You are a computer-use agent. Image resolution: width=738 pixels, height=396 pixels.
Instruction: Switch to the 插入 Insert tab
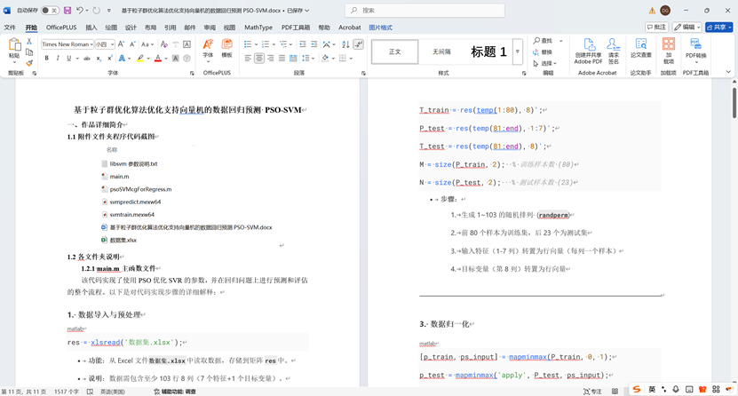coord(91,28)
